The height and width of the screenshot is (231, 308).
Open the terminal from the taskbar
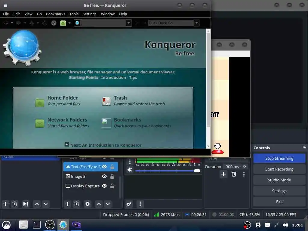36,225
